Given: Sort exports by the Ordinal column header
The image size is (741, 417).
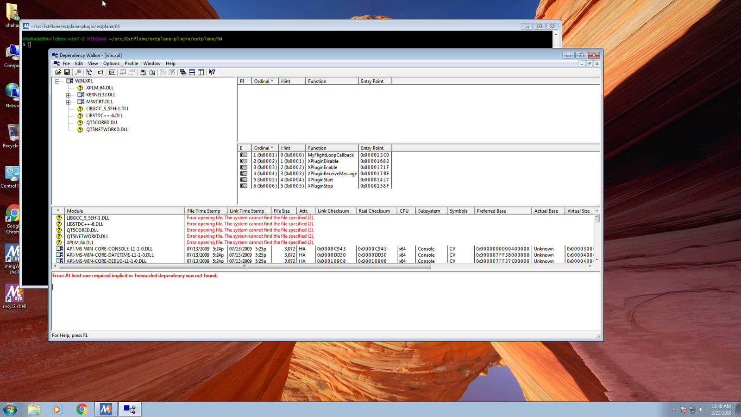Looking at the screenshot, I should [x=264, y=148].
